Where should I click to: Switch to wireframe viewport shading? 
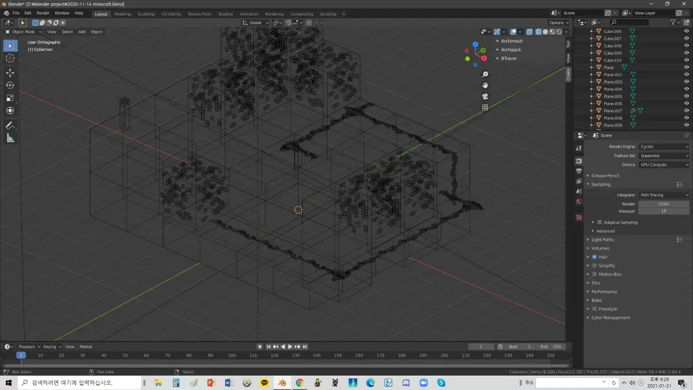pos(538,32)
